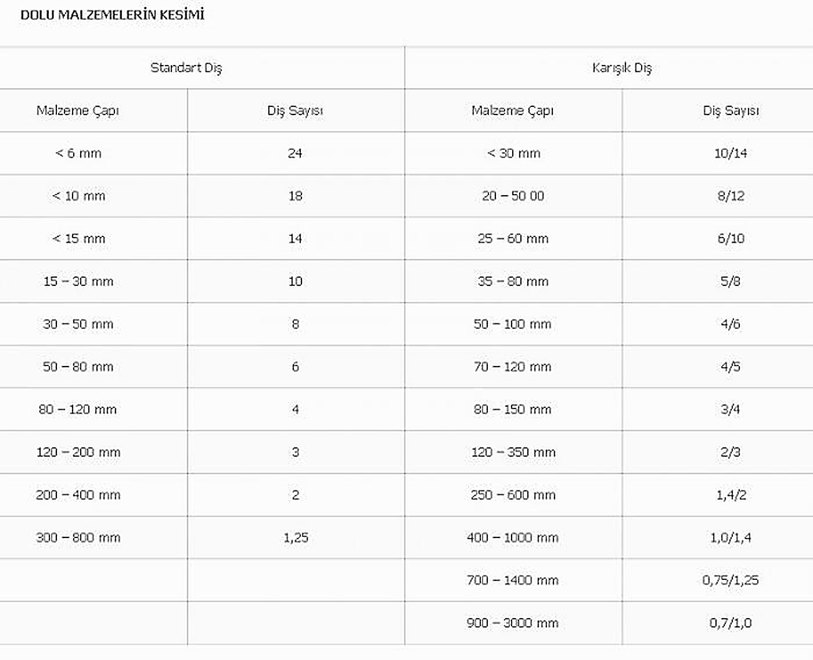Image resolution: width=813 pixels, height=660 pixels.
Task: Select the '20 – 50 00' diameter cell
Action: pyautogui.click(x=513, y=196)
